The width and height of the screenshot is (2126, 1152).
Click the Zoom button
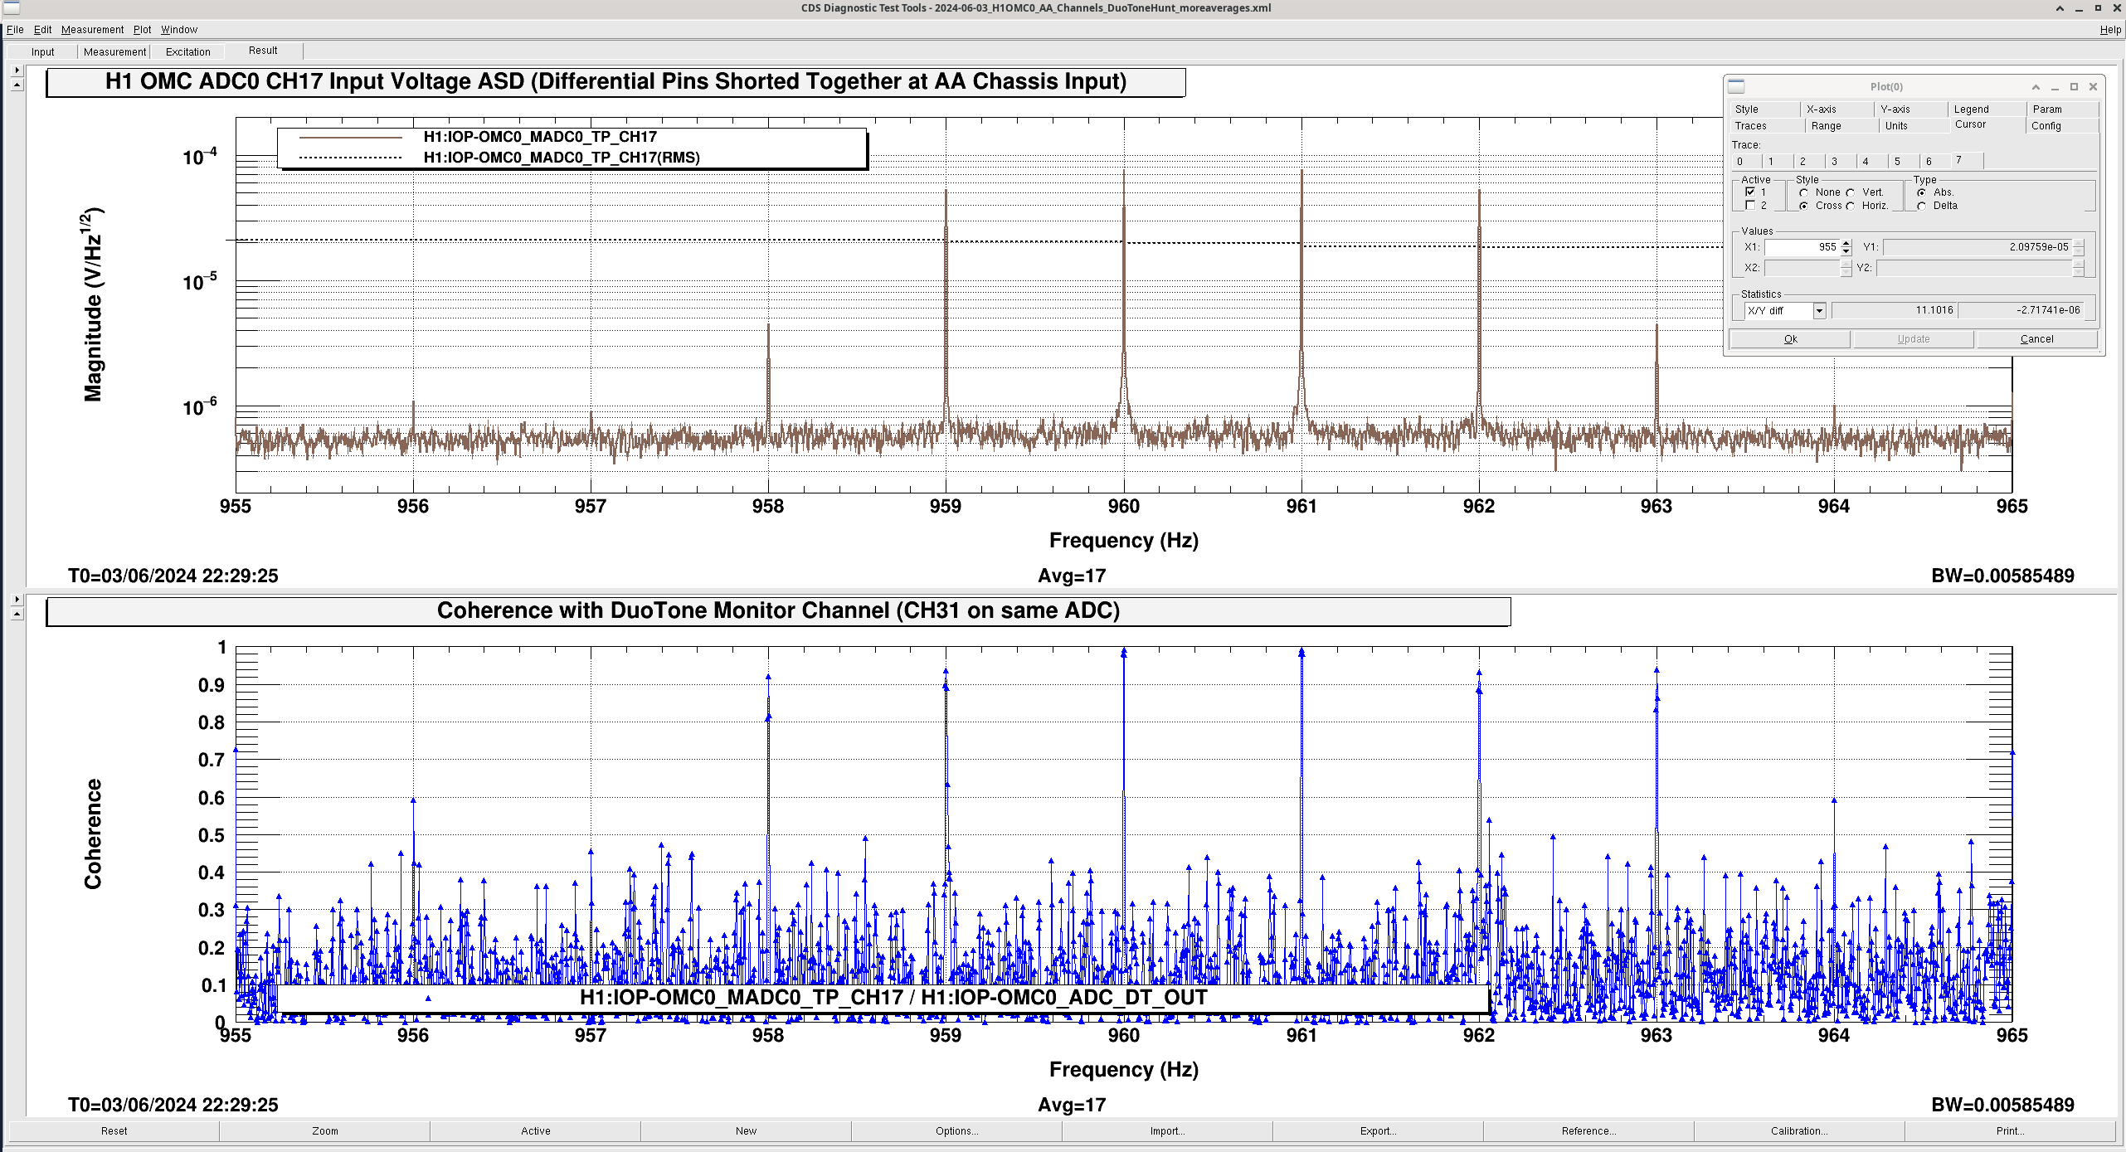click(x=324, y=1131)
